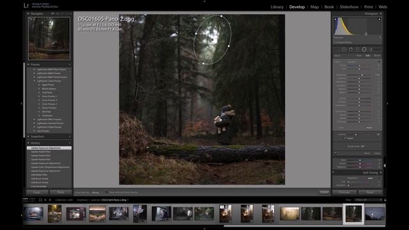Open the Develop module
Screen dimensions: 409x230
[x=297, y=7]
